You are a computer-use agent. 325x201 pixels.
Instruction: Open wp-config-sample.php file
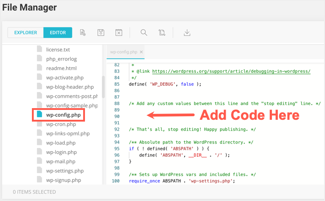pyautogui.click(x=72, y=105)
